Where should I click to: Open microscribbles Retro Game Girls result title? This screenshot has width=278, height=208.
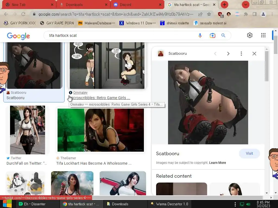coord(100,98)
